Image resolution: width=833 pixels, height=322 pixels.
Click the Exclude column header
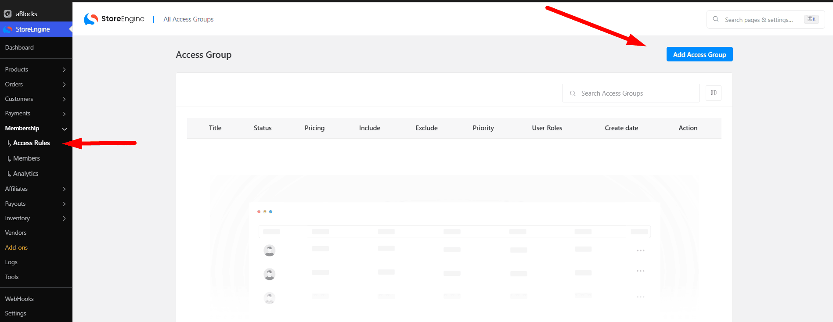pyautogui.click(x=427, y=128)
